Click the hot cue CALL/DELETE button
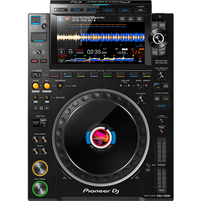This screenshot has width=201, height=201. pyautogui.click(x=36, y=75)
